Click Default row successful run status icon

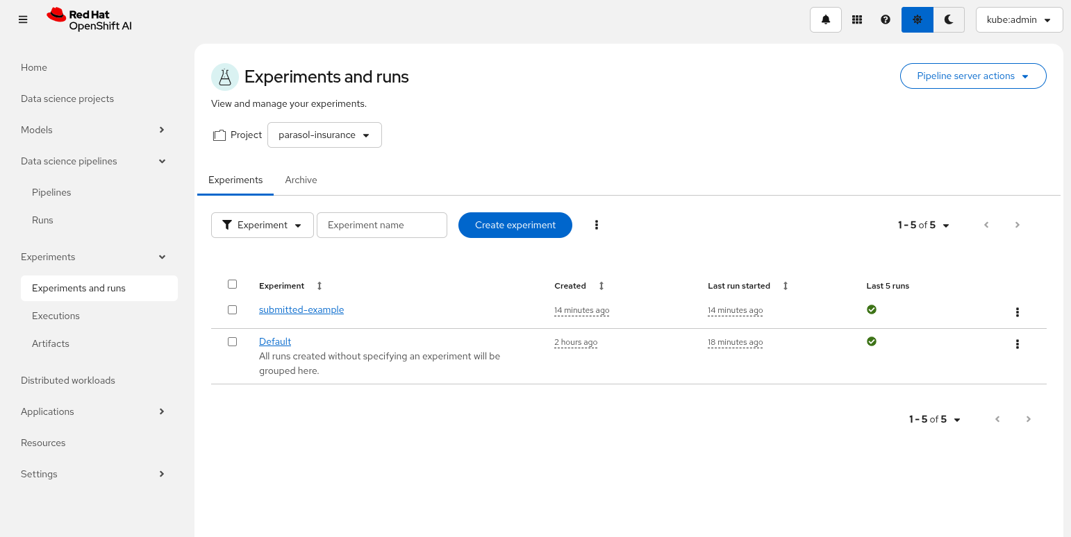tap(872, 341)
